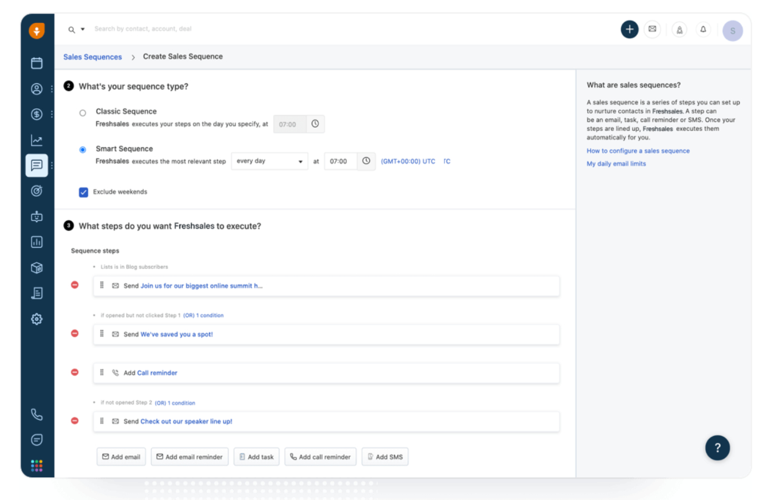
Task: Open the notifications bell
Action: coord(703,29)
